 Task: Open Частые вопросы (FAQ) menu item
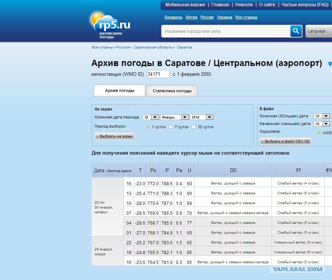tap(305, 5)
